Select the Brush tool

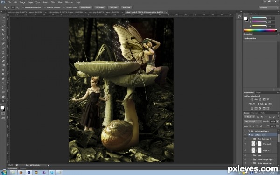(x=3, y=48)
